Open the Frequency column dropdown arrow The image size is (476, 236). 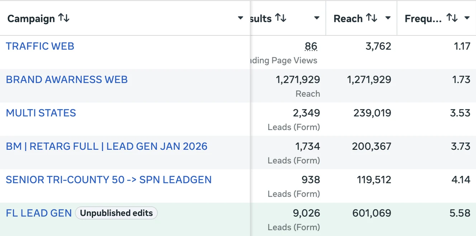(467, 18)
